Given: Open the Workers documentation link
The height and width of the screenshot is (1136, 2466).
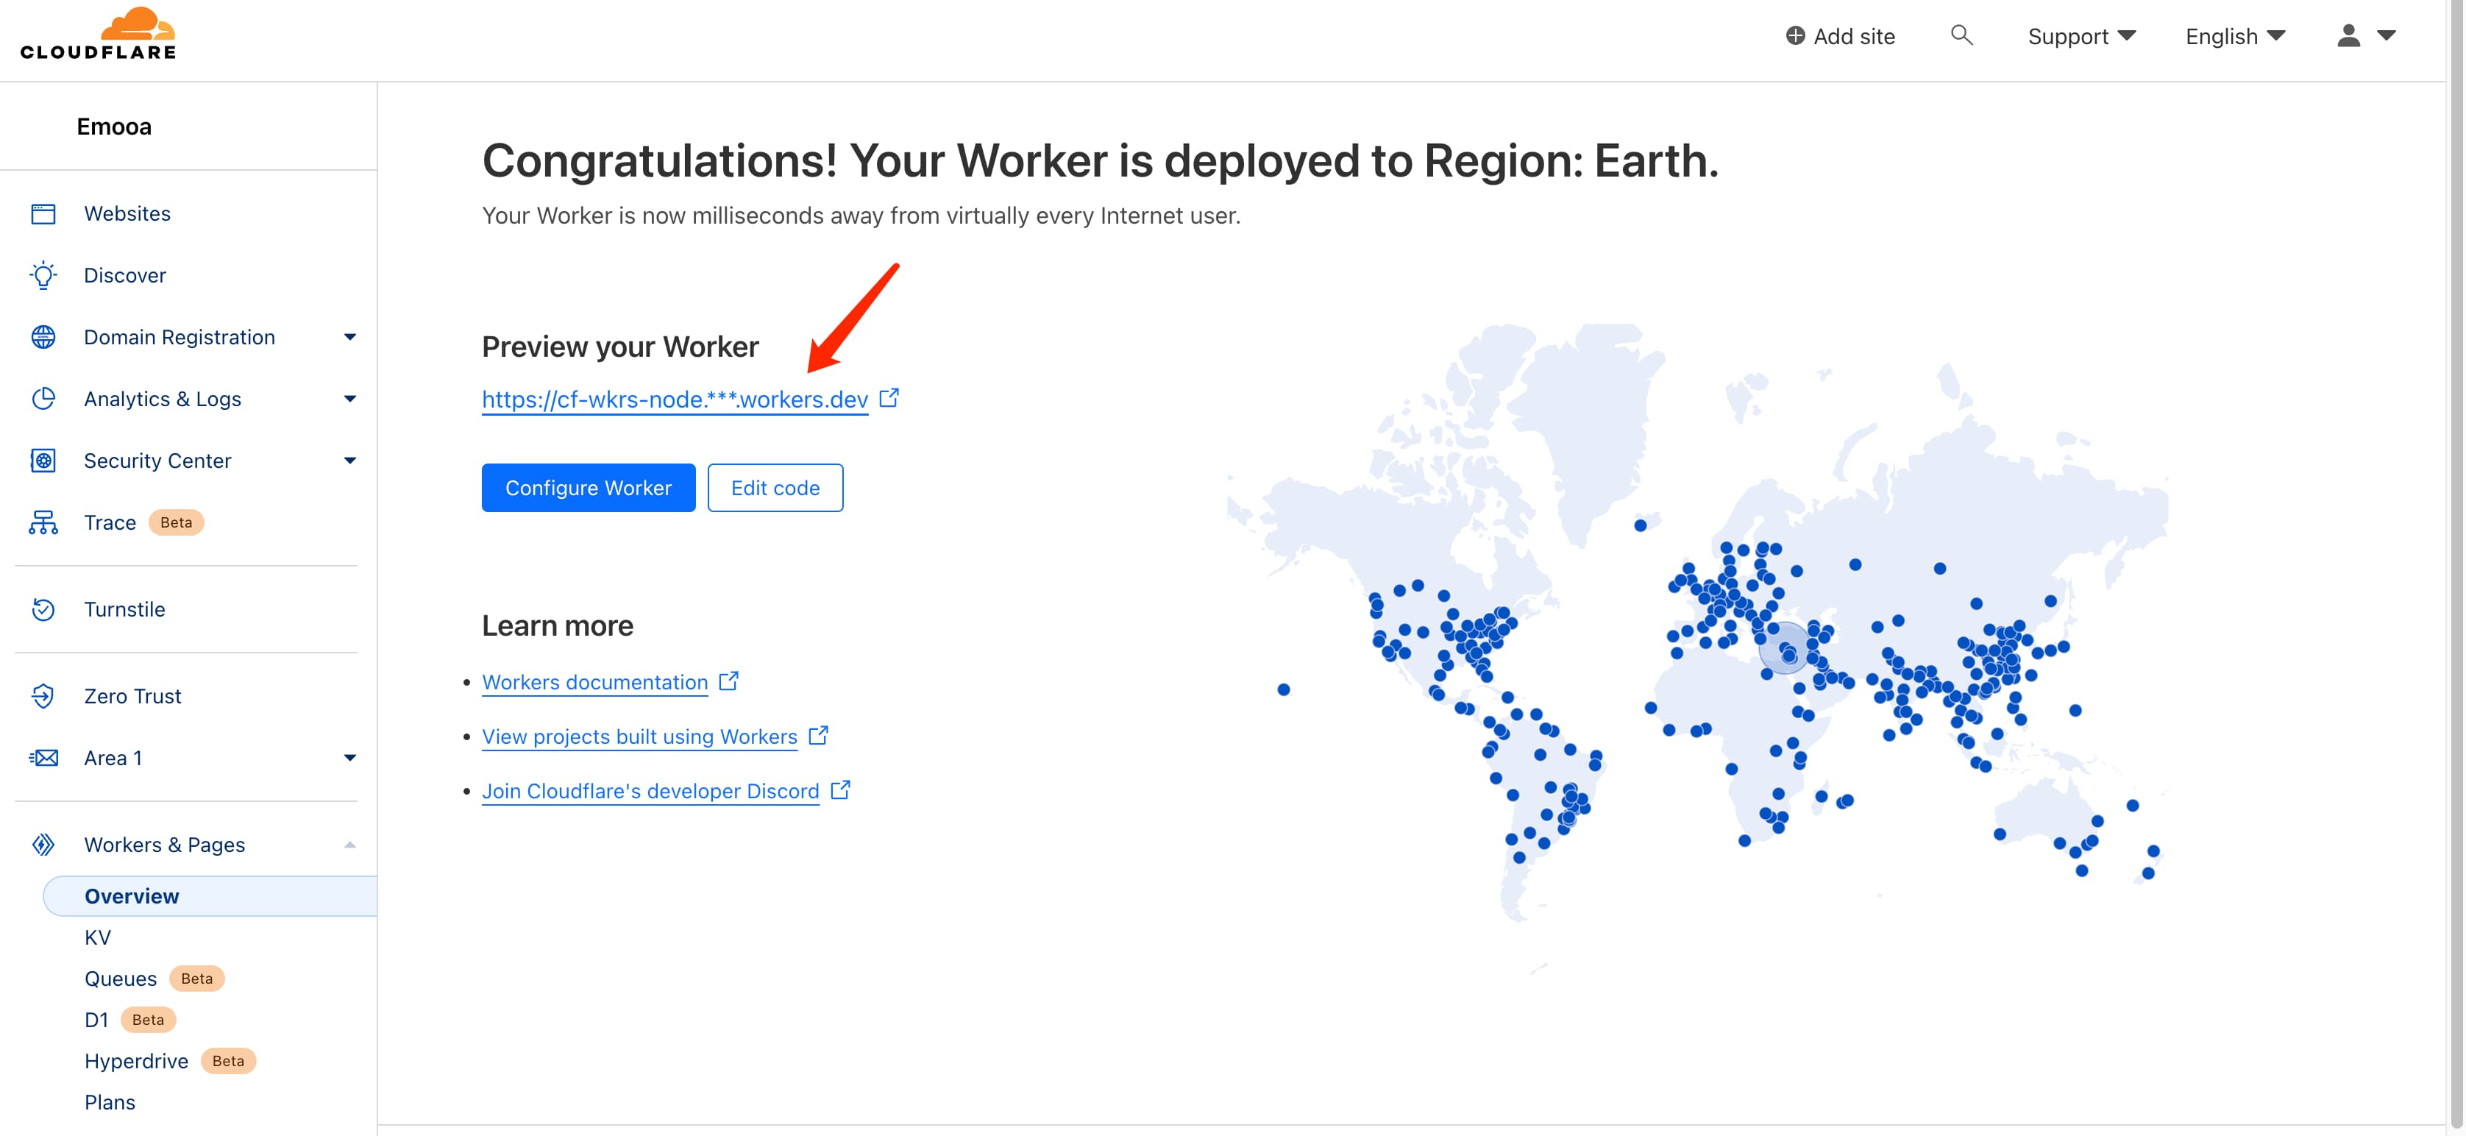Looking at the screenshot, I should coord(594,682).
